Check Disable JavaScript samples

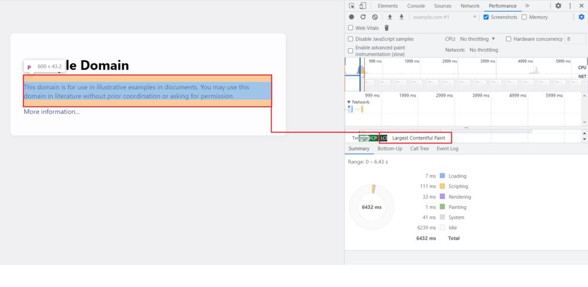[351, 39]
